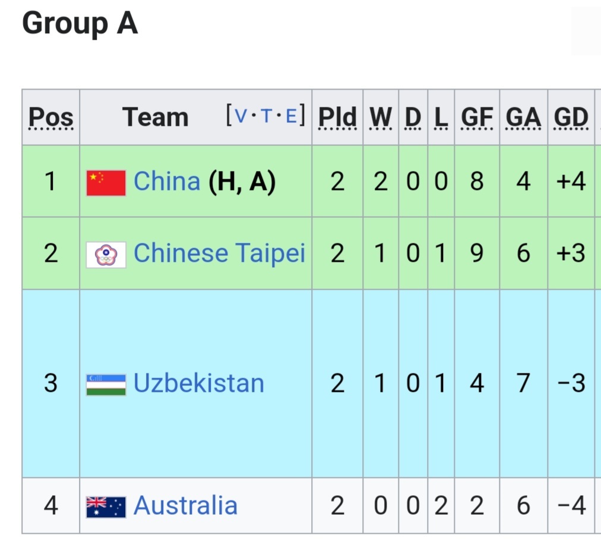Click the GD column header abbreviation
Screen dimensions: 601x545
click(x=571, y=118)
